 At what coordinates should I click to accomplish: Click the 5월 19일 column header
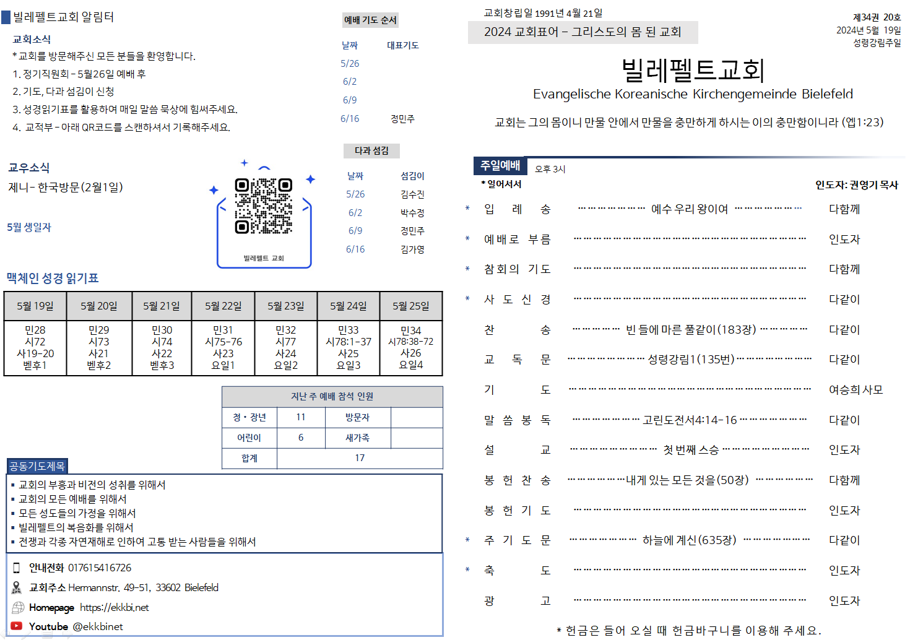click(x=35, y=306)
